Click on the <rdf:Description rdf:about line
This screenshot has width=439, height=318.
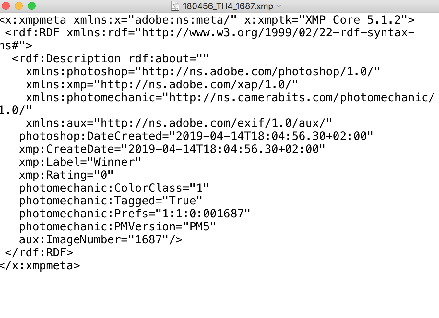111,59
